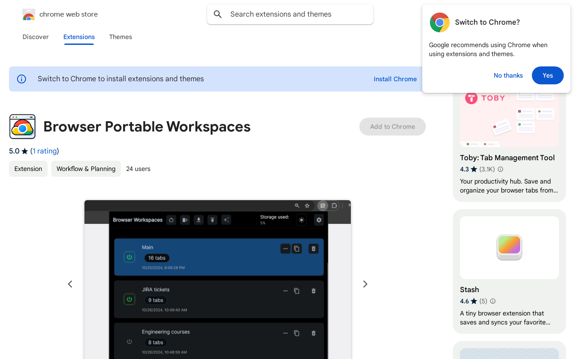Open the 1 rating link
This screenshot has height=359, width=575.
[44, 151]
